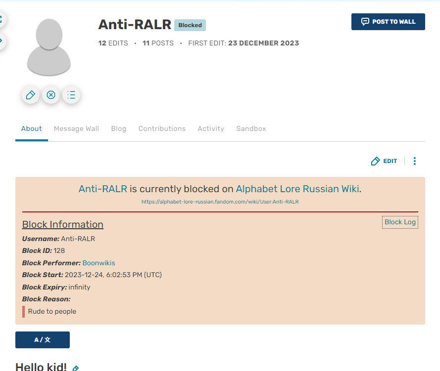This screenshot has height=371, width=440.
Task: Click the speech bubble icon on POST TO WALL
Action: (x=365, y=22)
